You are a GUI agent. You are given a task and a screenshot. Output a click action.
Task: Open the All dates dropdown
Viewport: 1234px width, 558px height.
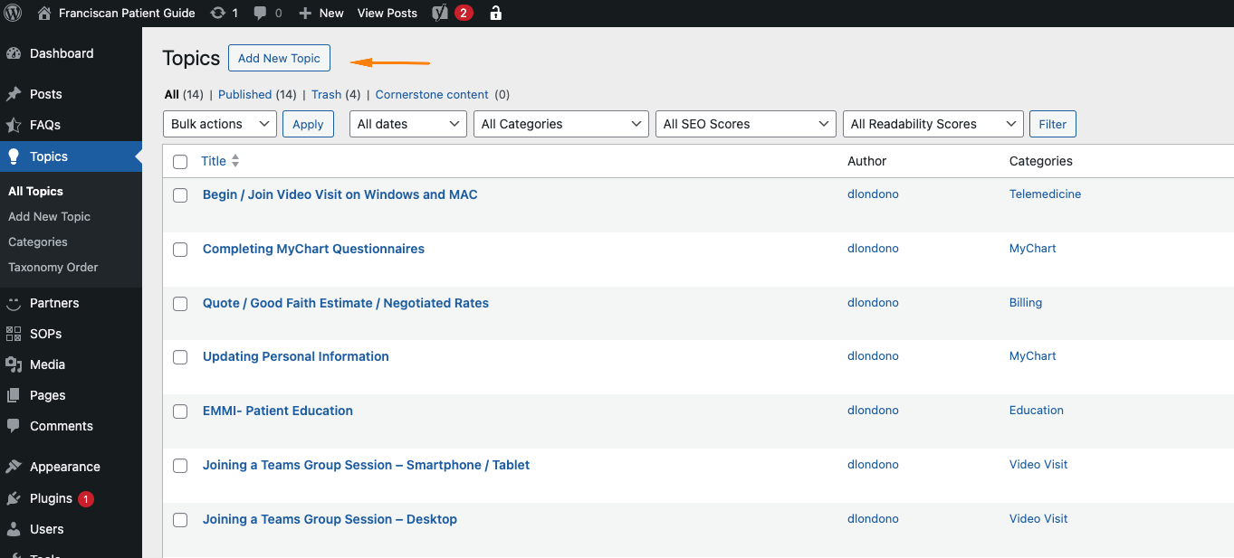click(408, 124)
